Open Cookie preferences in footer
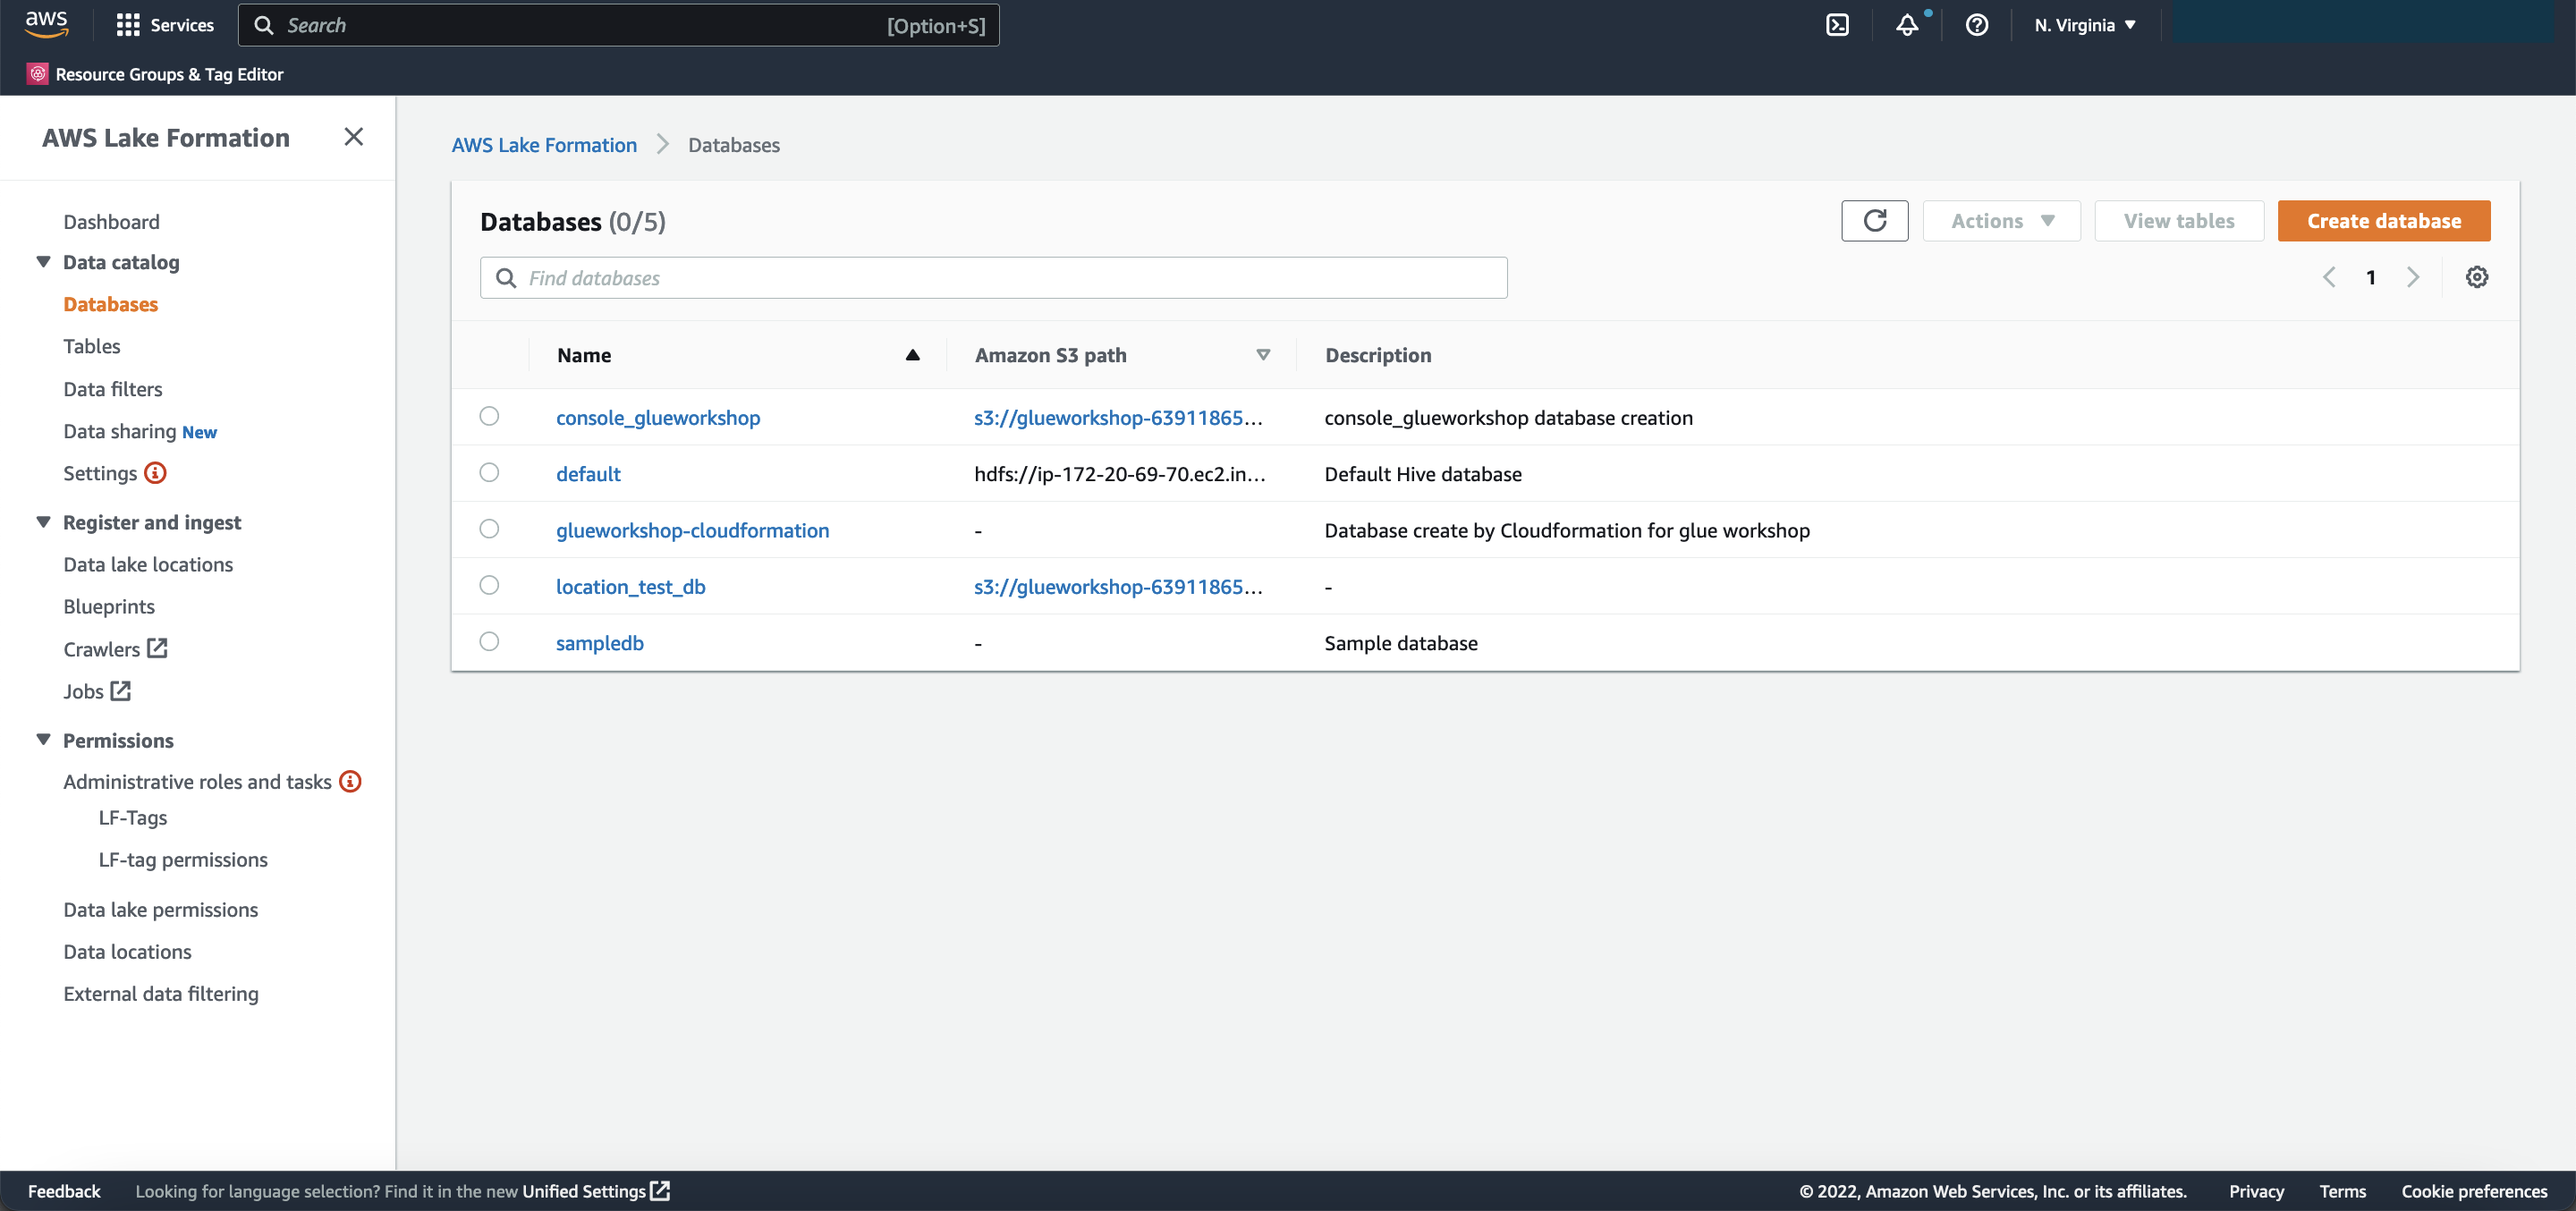Viewport: 2576px width, 1211px height. (2474, 1190)
